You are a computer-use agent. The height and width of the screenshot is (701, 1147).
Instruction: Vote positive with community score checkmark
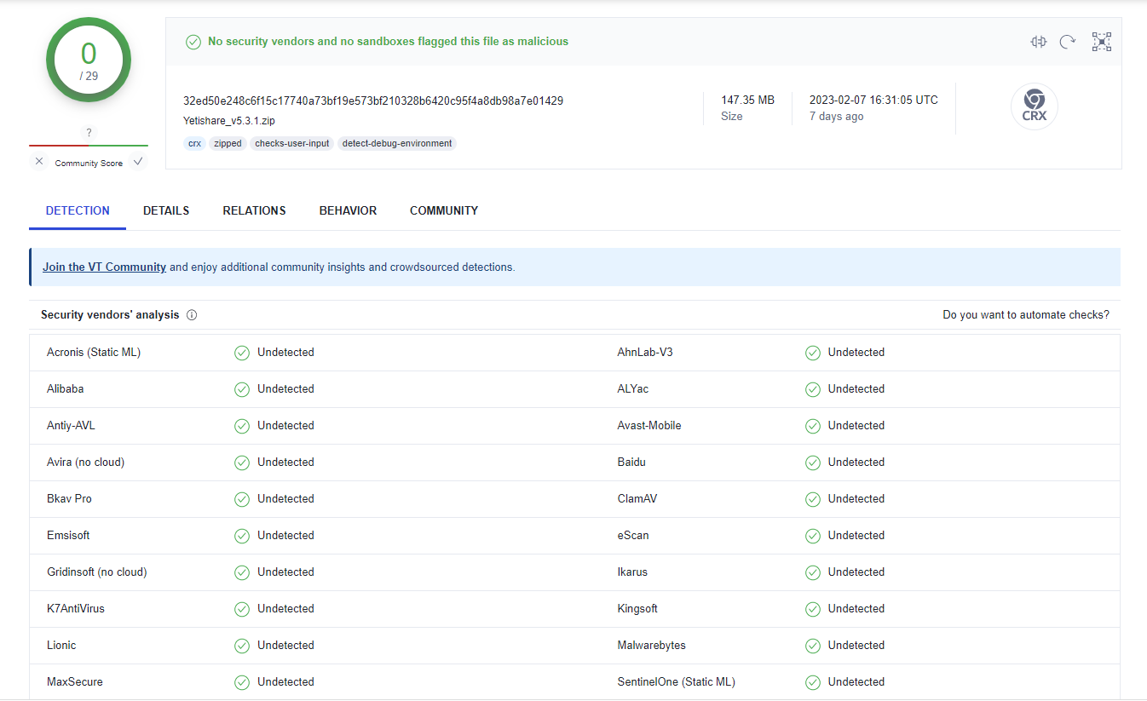(138, 161)
